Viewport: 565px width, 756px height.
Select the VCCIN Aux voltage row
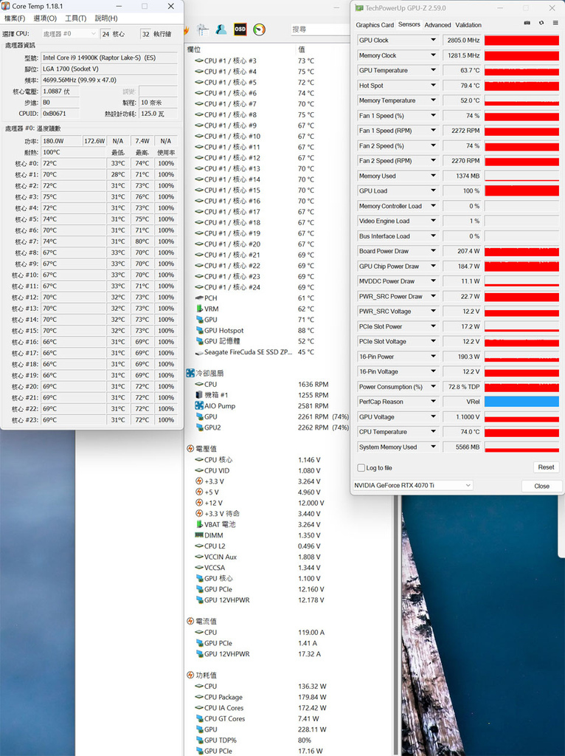[267, 557]
